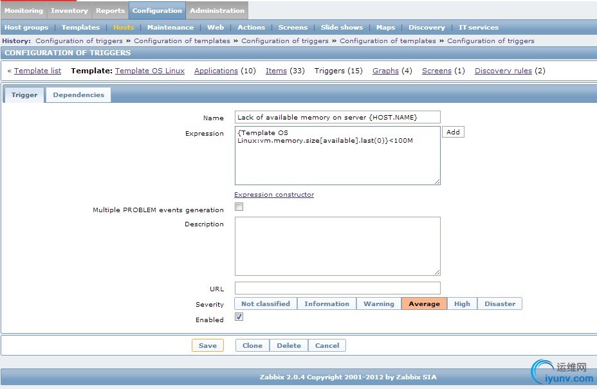
Task: Open the Slide shows submenu item
Action: [x=342, y=28]
